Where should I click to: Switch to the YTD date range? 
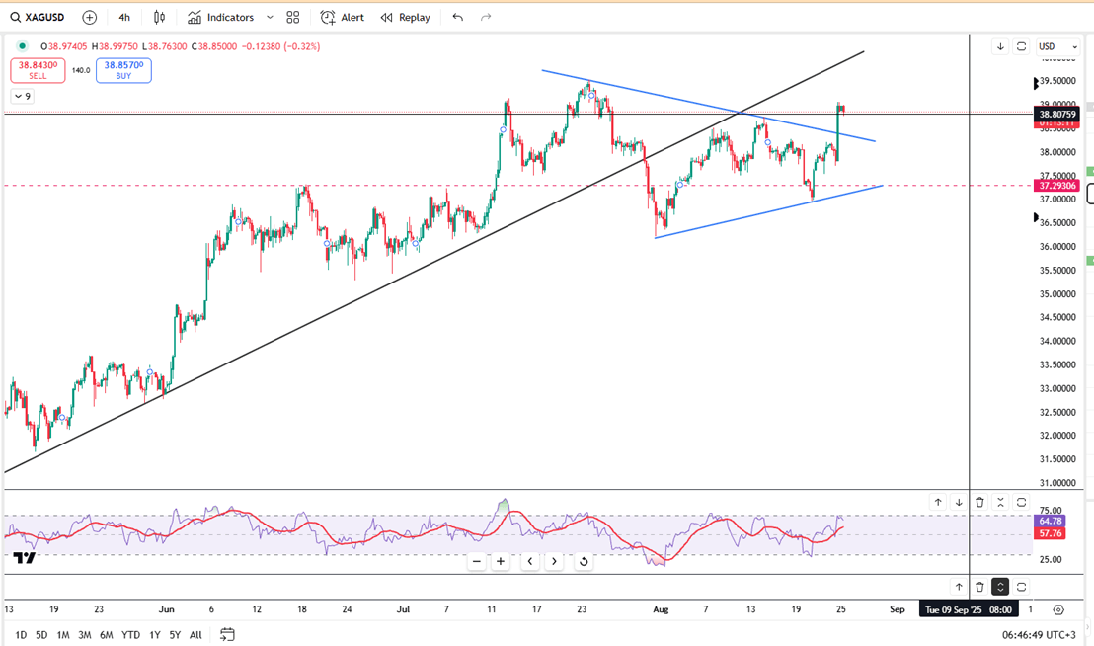click(x=130, y=635)
